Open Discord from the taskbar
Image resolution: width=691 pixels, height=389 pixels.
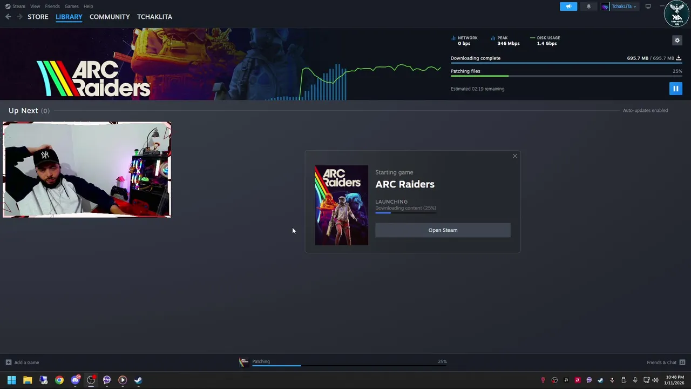pyautogui.click(x=75, y=380)
